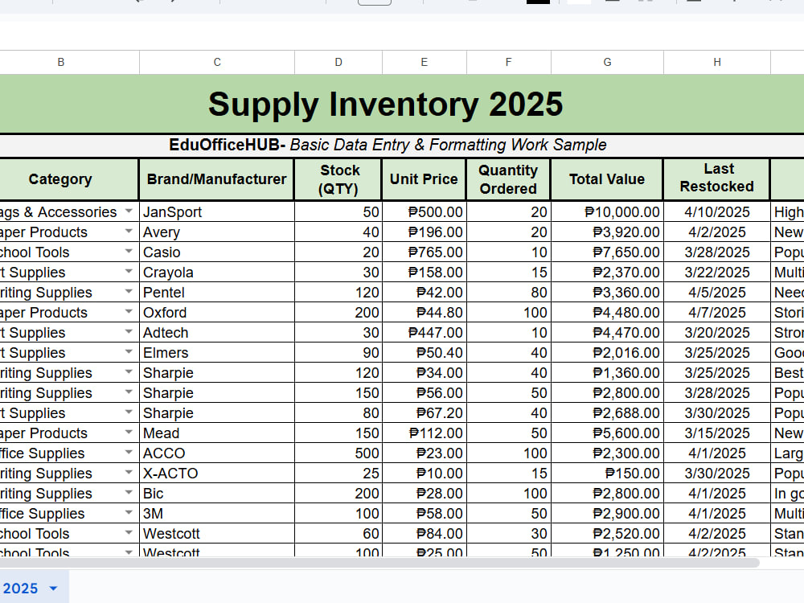This screenshot has height=603, width=804.
Task: Select last restocked 4/10/2025 cell
Action: click(x=717, y=211)
